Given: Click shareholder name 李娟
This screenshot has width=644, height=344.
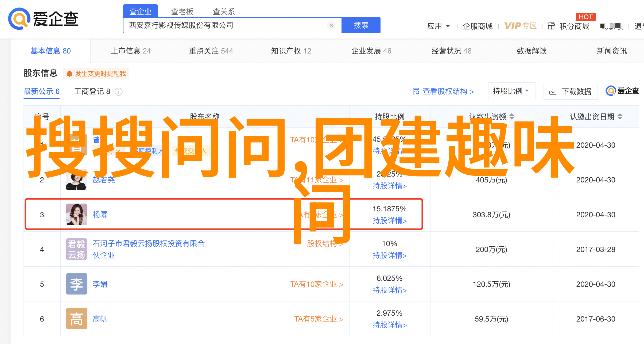Looking at the screenshot, I should pyautogui.click(x=100, y=284).
